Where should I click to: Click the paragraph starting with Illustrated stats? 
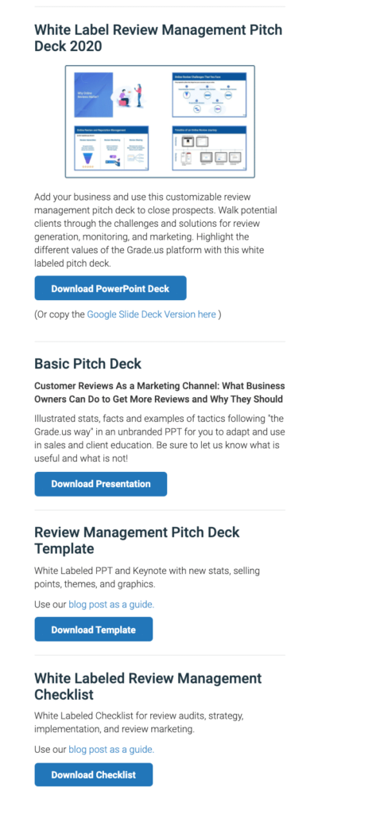coord(159,438)
